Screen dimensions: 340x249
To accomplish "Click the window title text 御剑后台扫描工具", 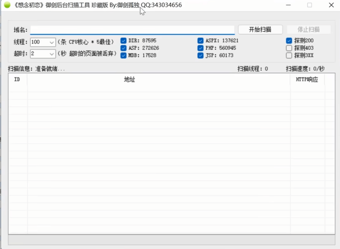I will [x=68, y=5].
